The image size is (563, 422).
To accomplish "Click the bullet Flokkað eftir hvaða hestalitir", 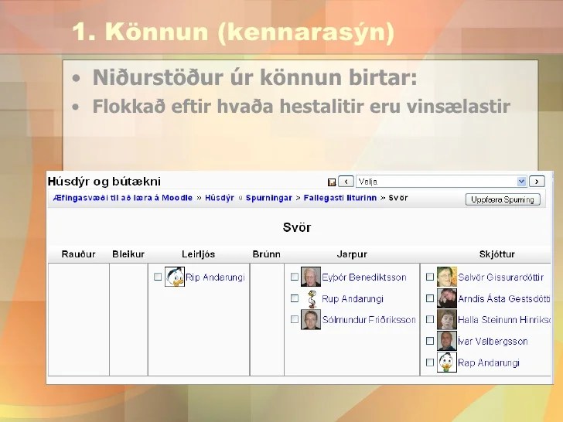I will coord(302,107).
